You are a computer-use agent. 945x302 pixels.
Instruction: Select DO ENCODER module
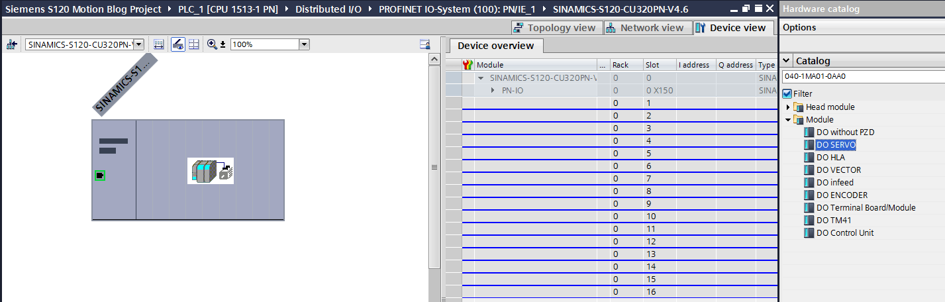point(842,195)
